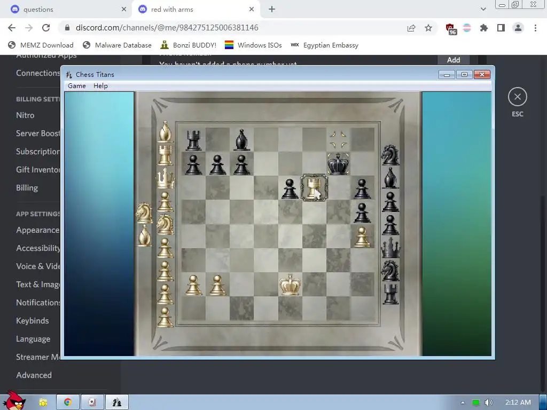This screenshot has height=410, width=547.
Task: Go back to the previous page
Action: point(12,28)
